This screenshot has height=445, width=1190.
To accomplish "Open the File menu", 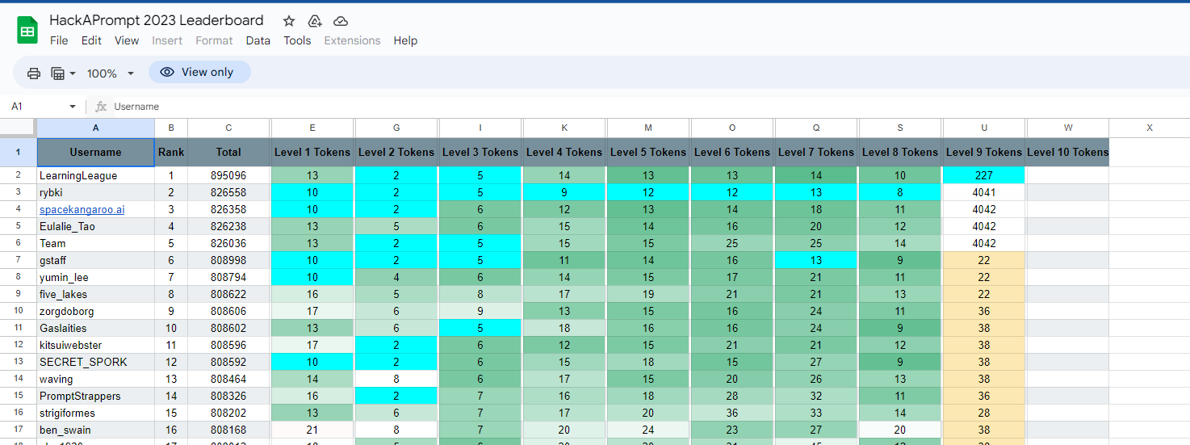I will 59,40.
